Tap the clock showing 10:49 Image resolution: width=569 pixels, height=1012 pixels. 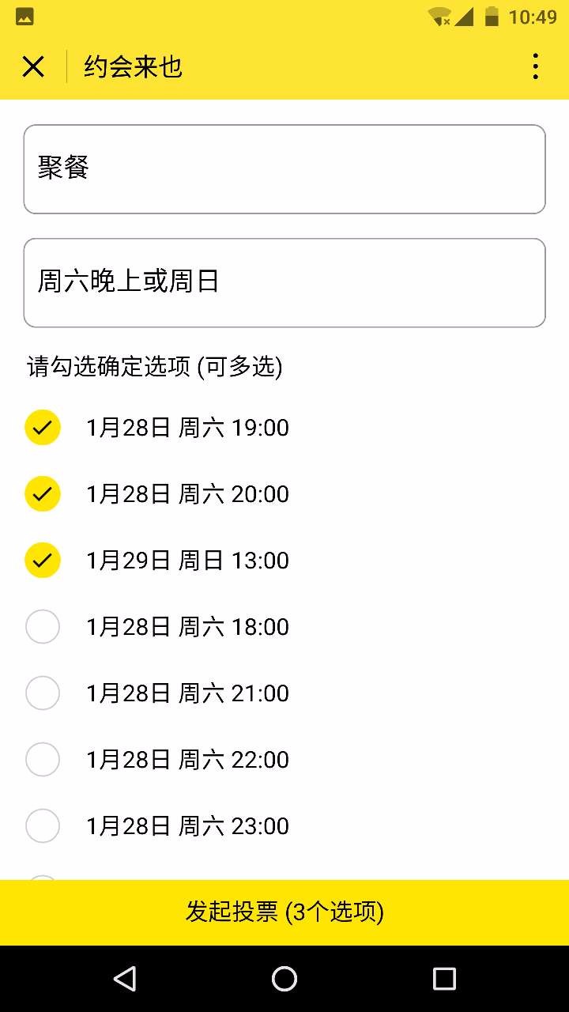[x=533, y=17]
